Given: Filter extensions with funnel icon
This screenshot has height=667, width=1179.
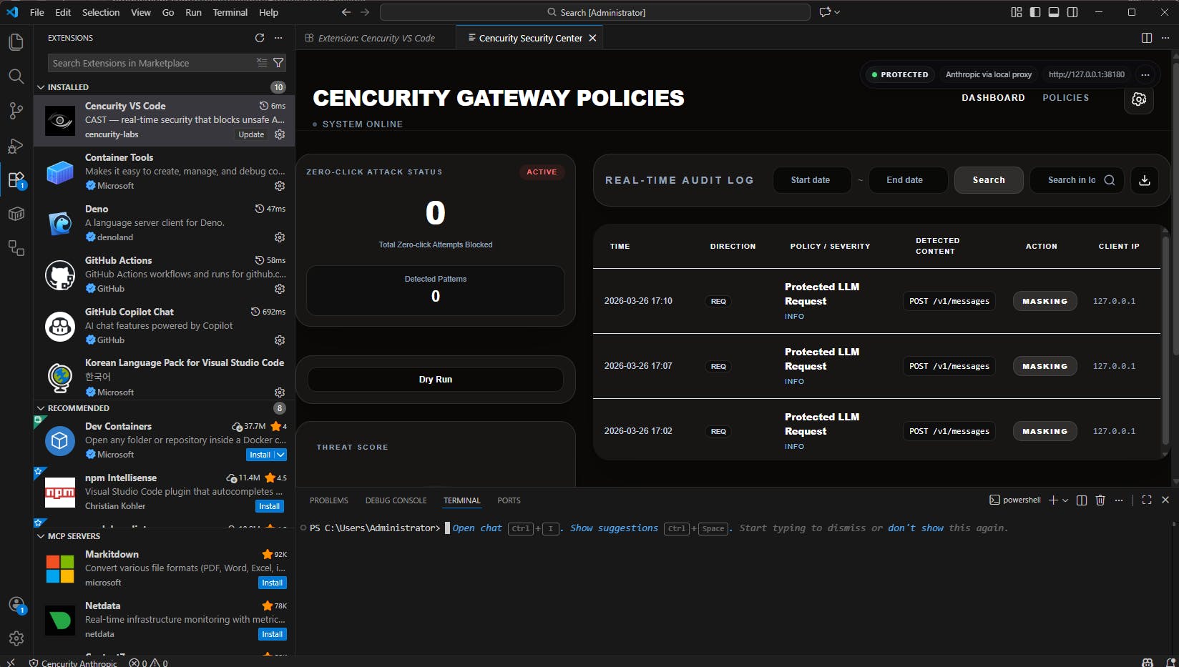Looking at the screenshot, I should tap(278, 63).
